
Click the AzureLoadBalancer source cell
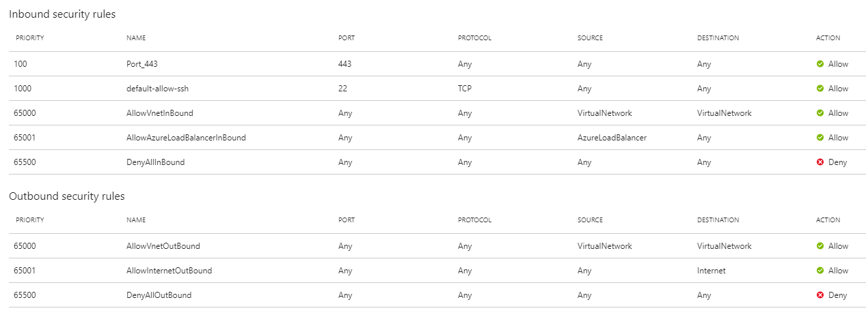[x=612, y=138]
